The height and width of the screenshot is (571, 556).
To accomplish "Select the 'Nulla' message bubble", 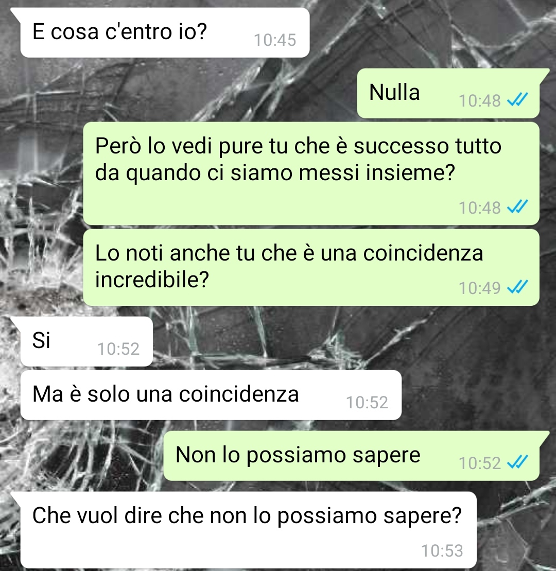I will coord(448,93).
